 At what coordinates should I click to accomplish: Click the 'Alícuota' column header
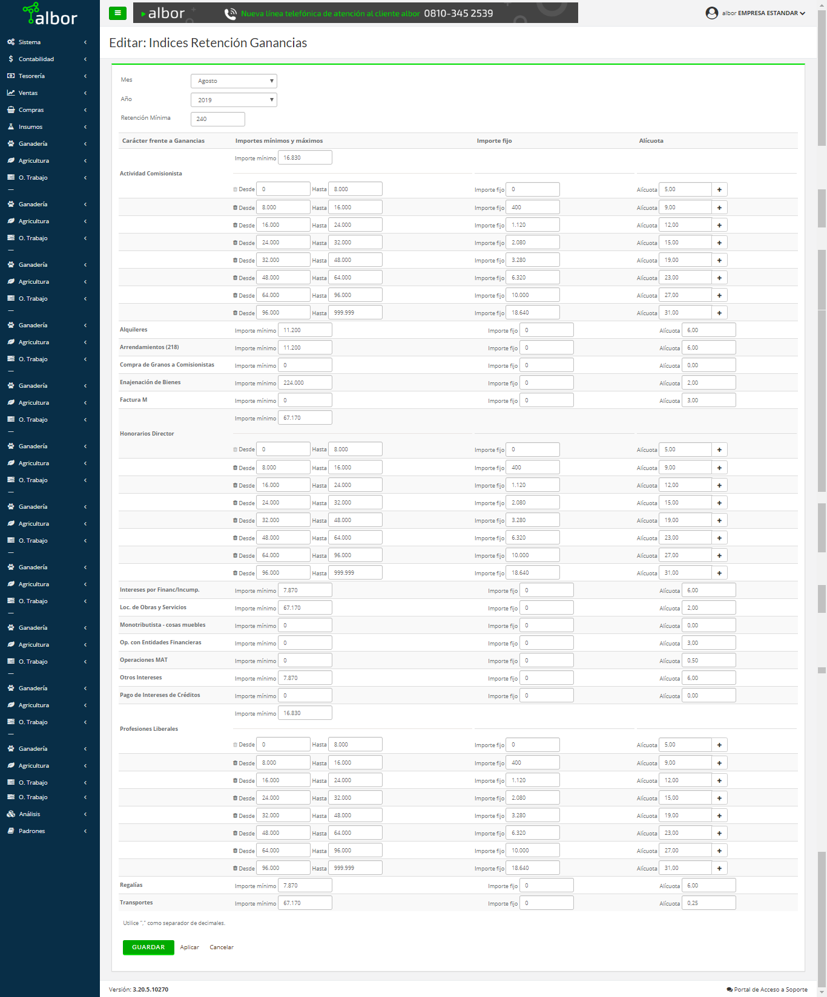(651, 140)
